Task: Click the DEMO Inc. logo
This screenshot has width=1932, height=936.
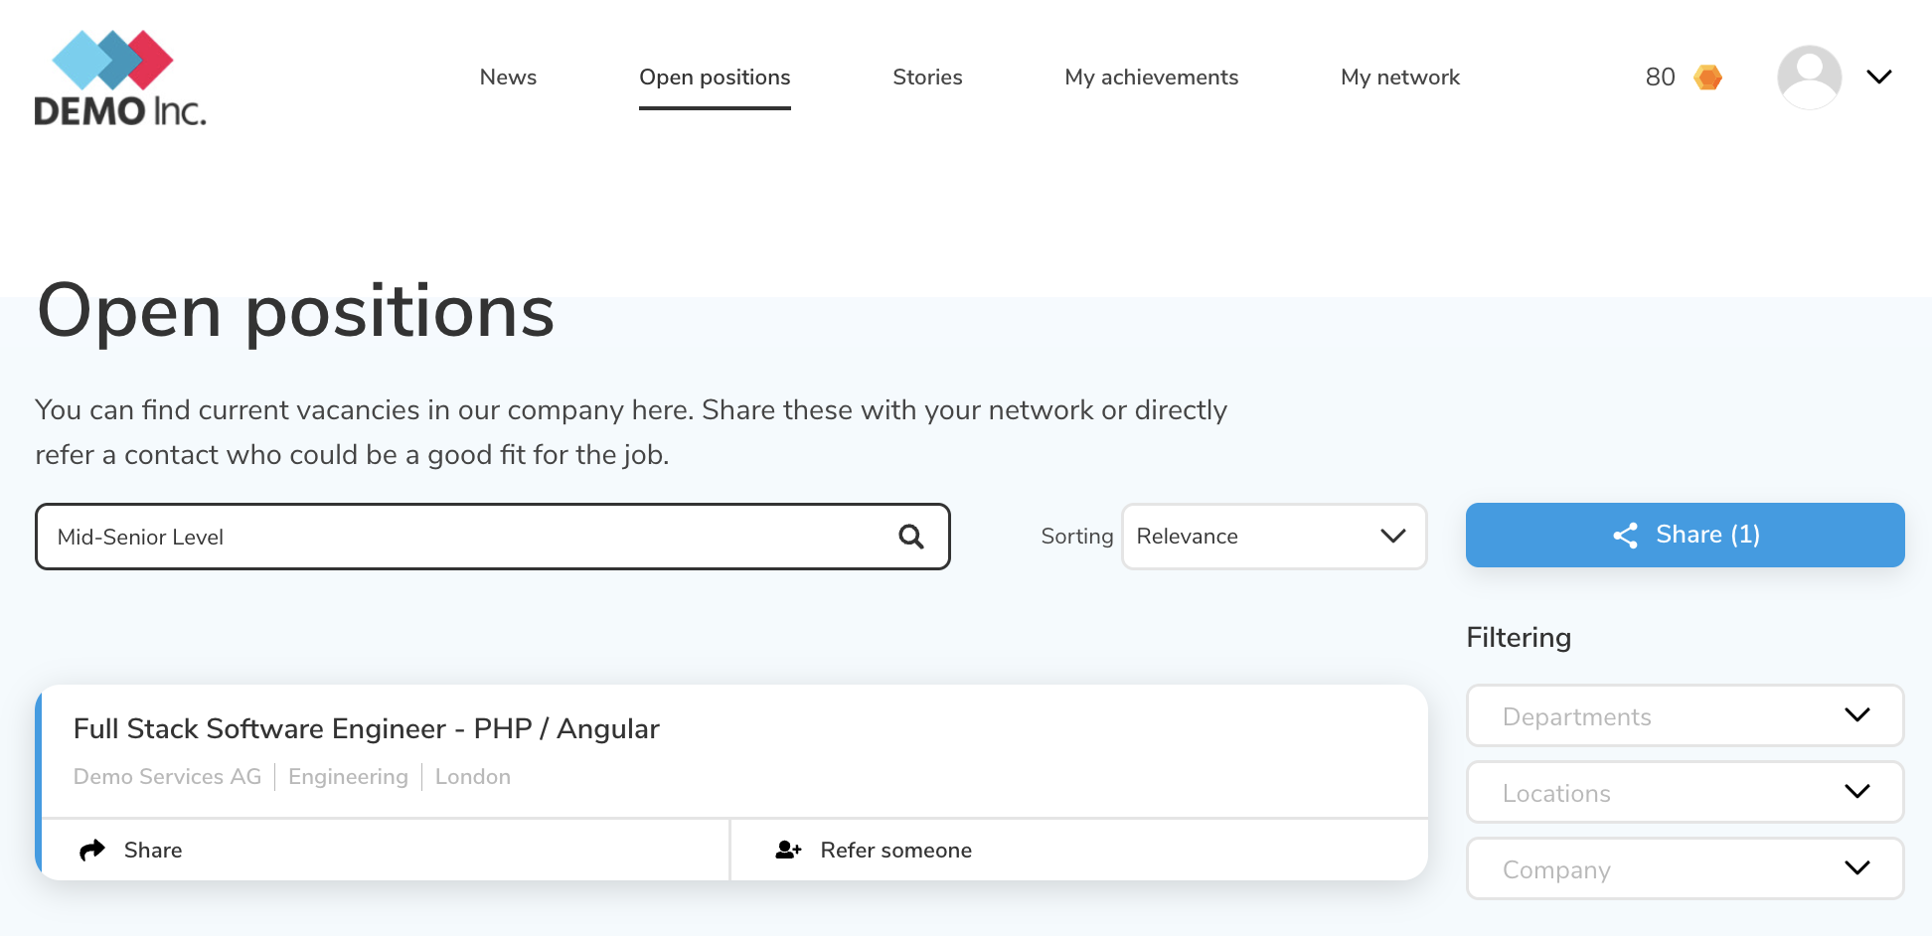Action: point(119,78)
